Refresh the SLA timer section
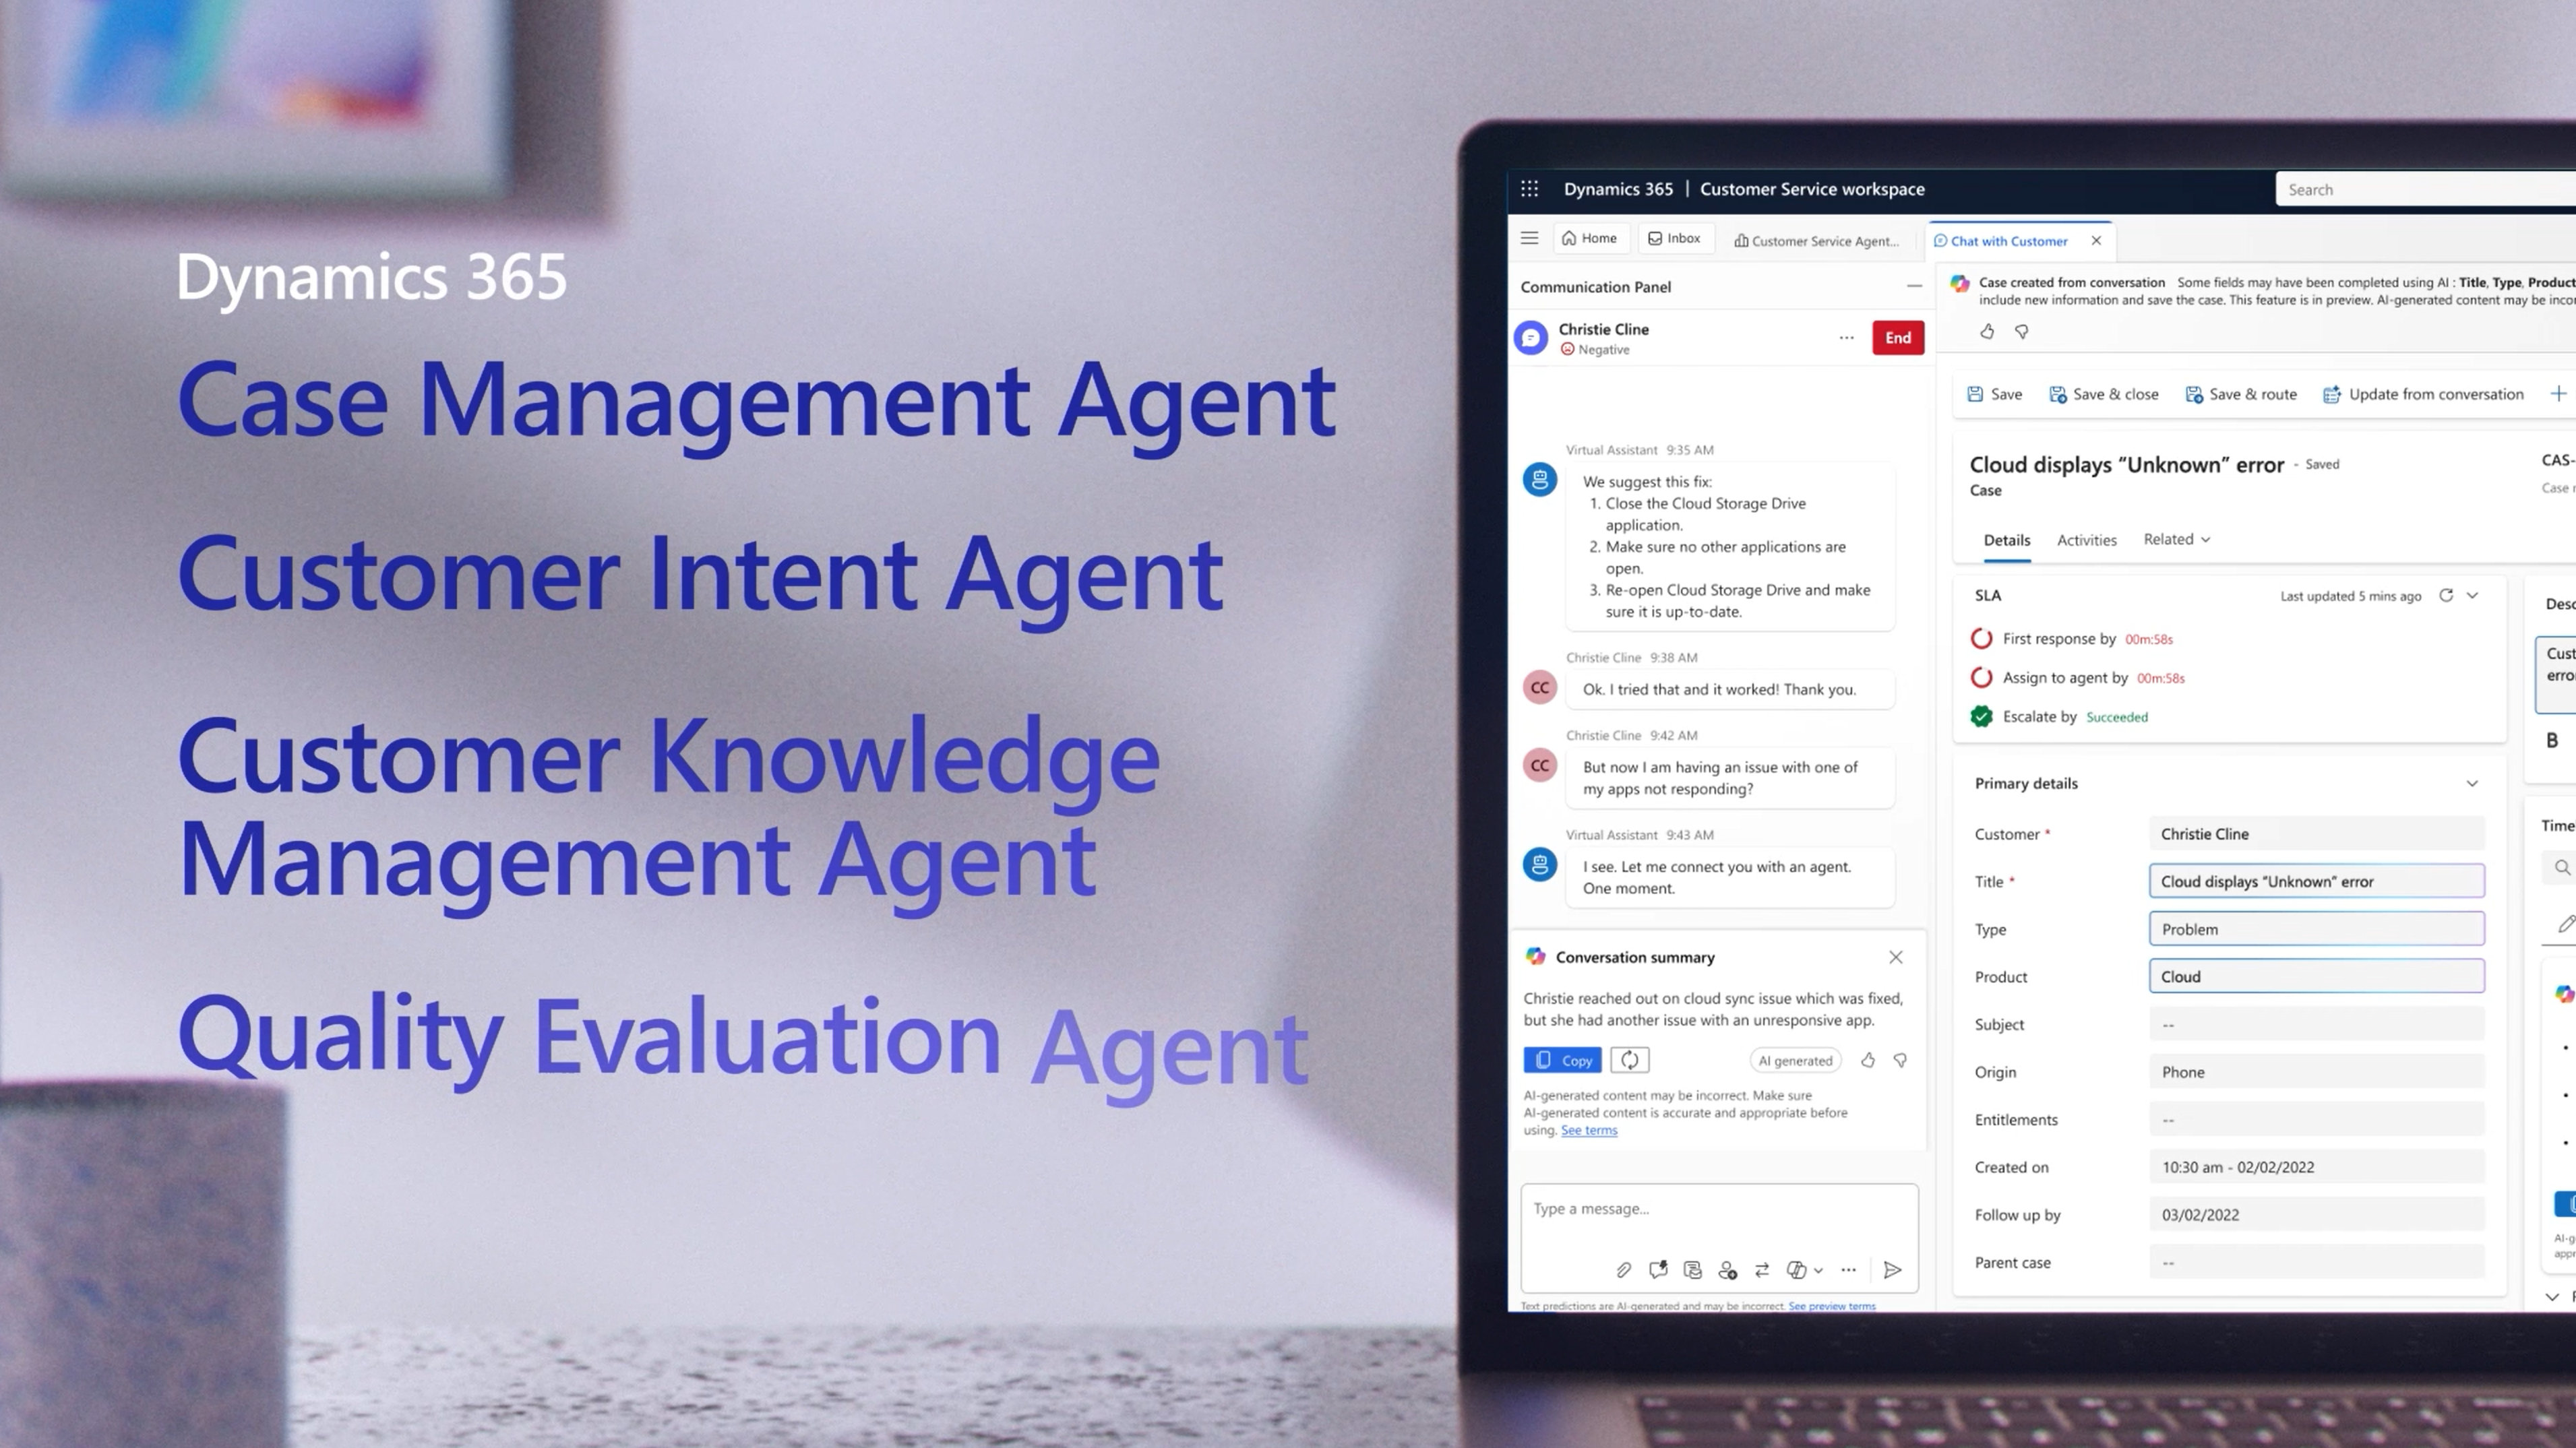The image size is (2576, 1448). [2446, 596]
